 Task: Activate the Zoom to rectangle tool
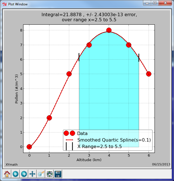[41, 174]
